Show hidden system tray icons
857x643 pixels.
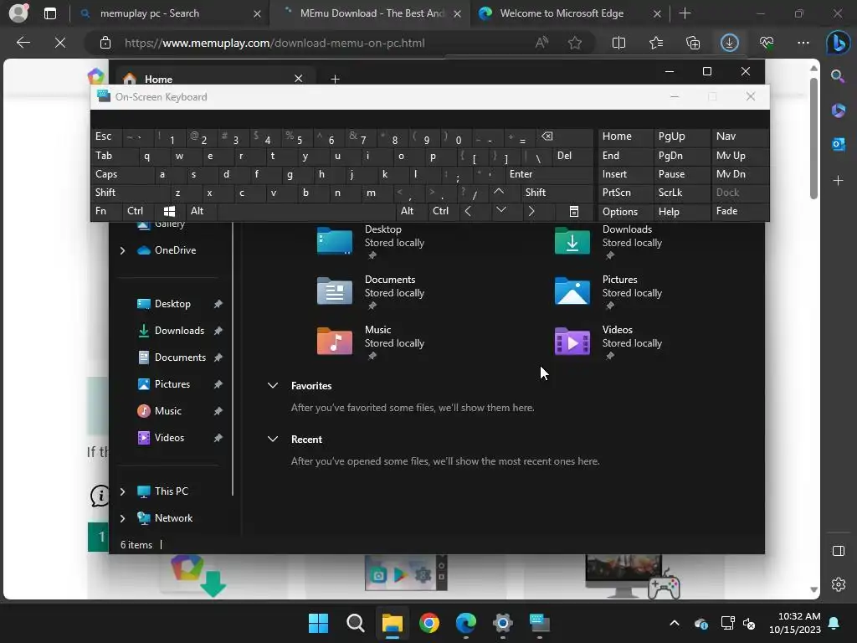tap(674, 623)
